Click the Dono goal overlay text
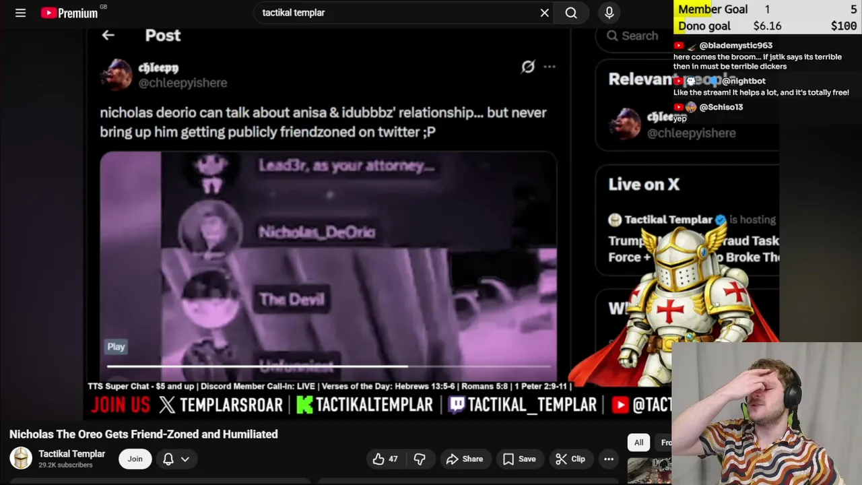 coord(704,26)
